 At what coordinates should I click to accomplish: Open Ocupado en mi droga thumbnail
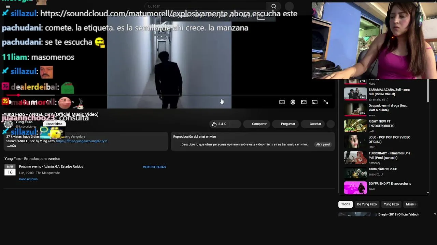click(355, 110)
